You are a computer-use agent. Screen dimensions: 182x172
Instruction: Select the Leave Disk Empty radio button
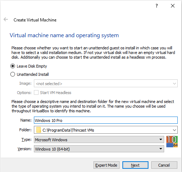click(x=12, y=66)
